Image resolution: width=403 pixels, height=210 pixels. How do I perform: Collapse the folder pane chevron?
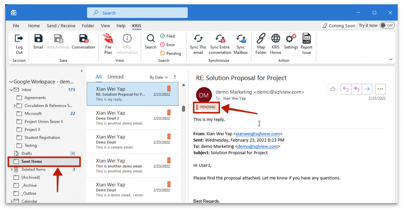tap(81, 71)
